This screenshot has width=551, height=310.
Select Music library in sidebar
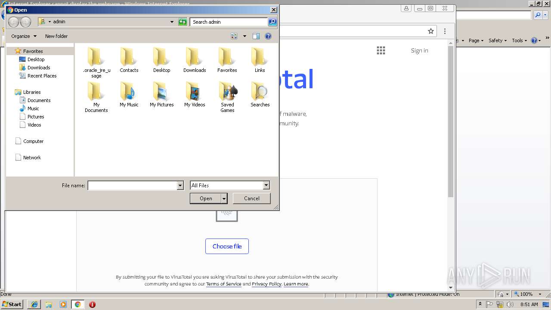[33, 108]
